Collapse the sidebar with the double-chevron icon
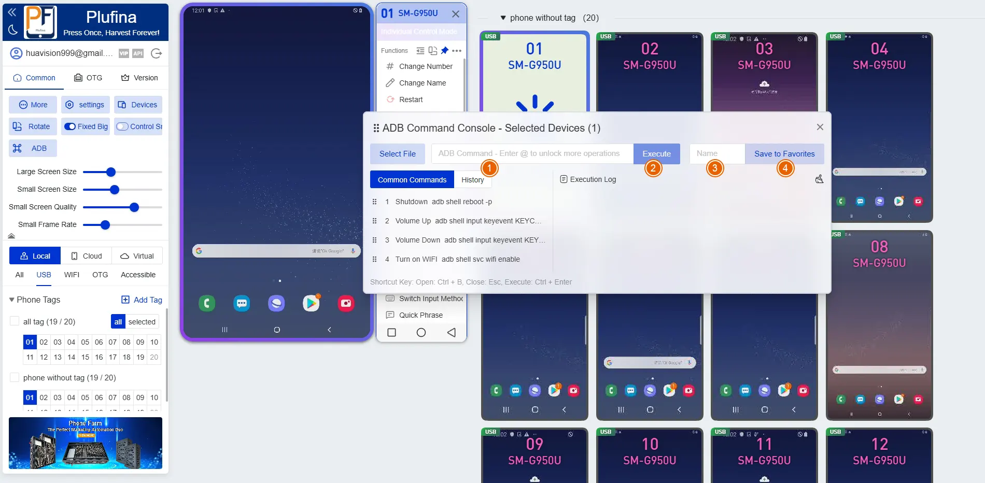This screenshot has width=985, height=483. (12, 12)
